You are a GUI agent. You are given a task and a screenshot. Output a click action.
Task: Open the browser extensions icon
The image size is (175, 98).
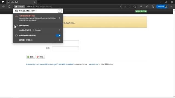[141, 7]
